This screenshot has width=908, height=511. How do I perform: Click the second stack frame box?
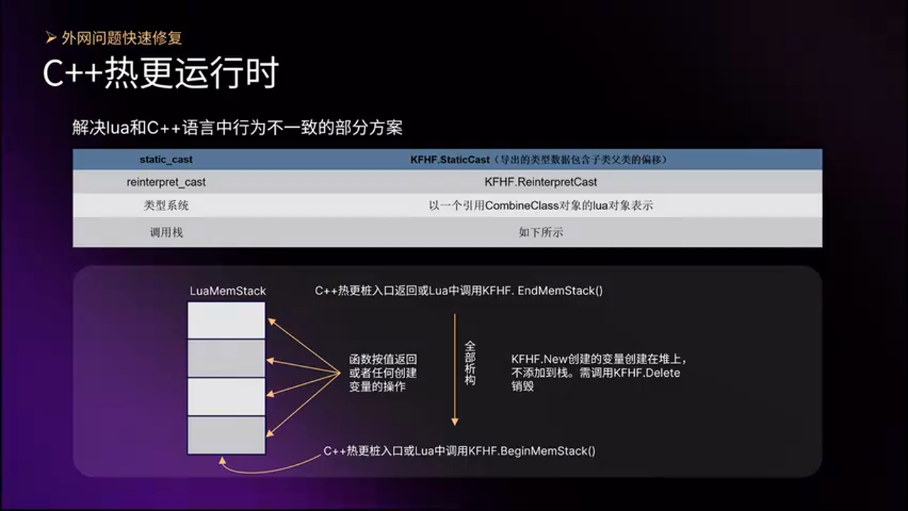[226, 358]
